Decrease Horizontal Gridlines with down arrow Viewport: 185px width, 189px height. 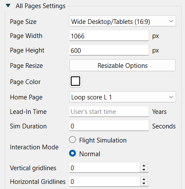[144, 183]
